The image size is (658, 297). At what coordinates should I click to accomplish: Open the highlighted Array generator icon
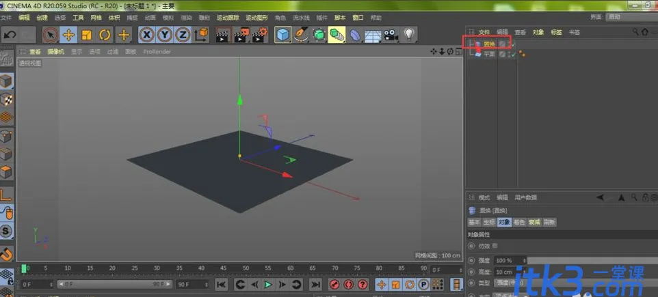[337, 36]
